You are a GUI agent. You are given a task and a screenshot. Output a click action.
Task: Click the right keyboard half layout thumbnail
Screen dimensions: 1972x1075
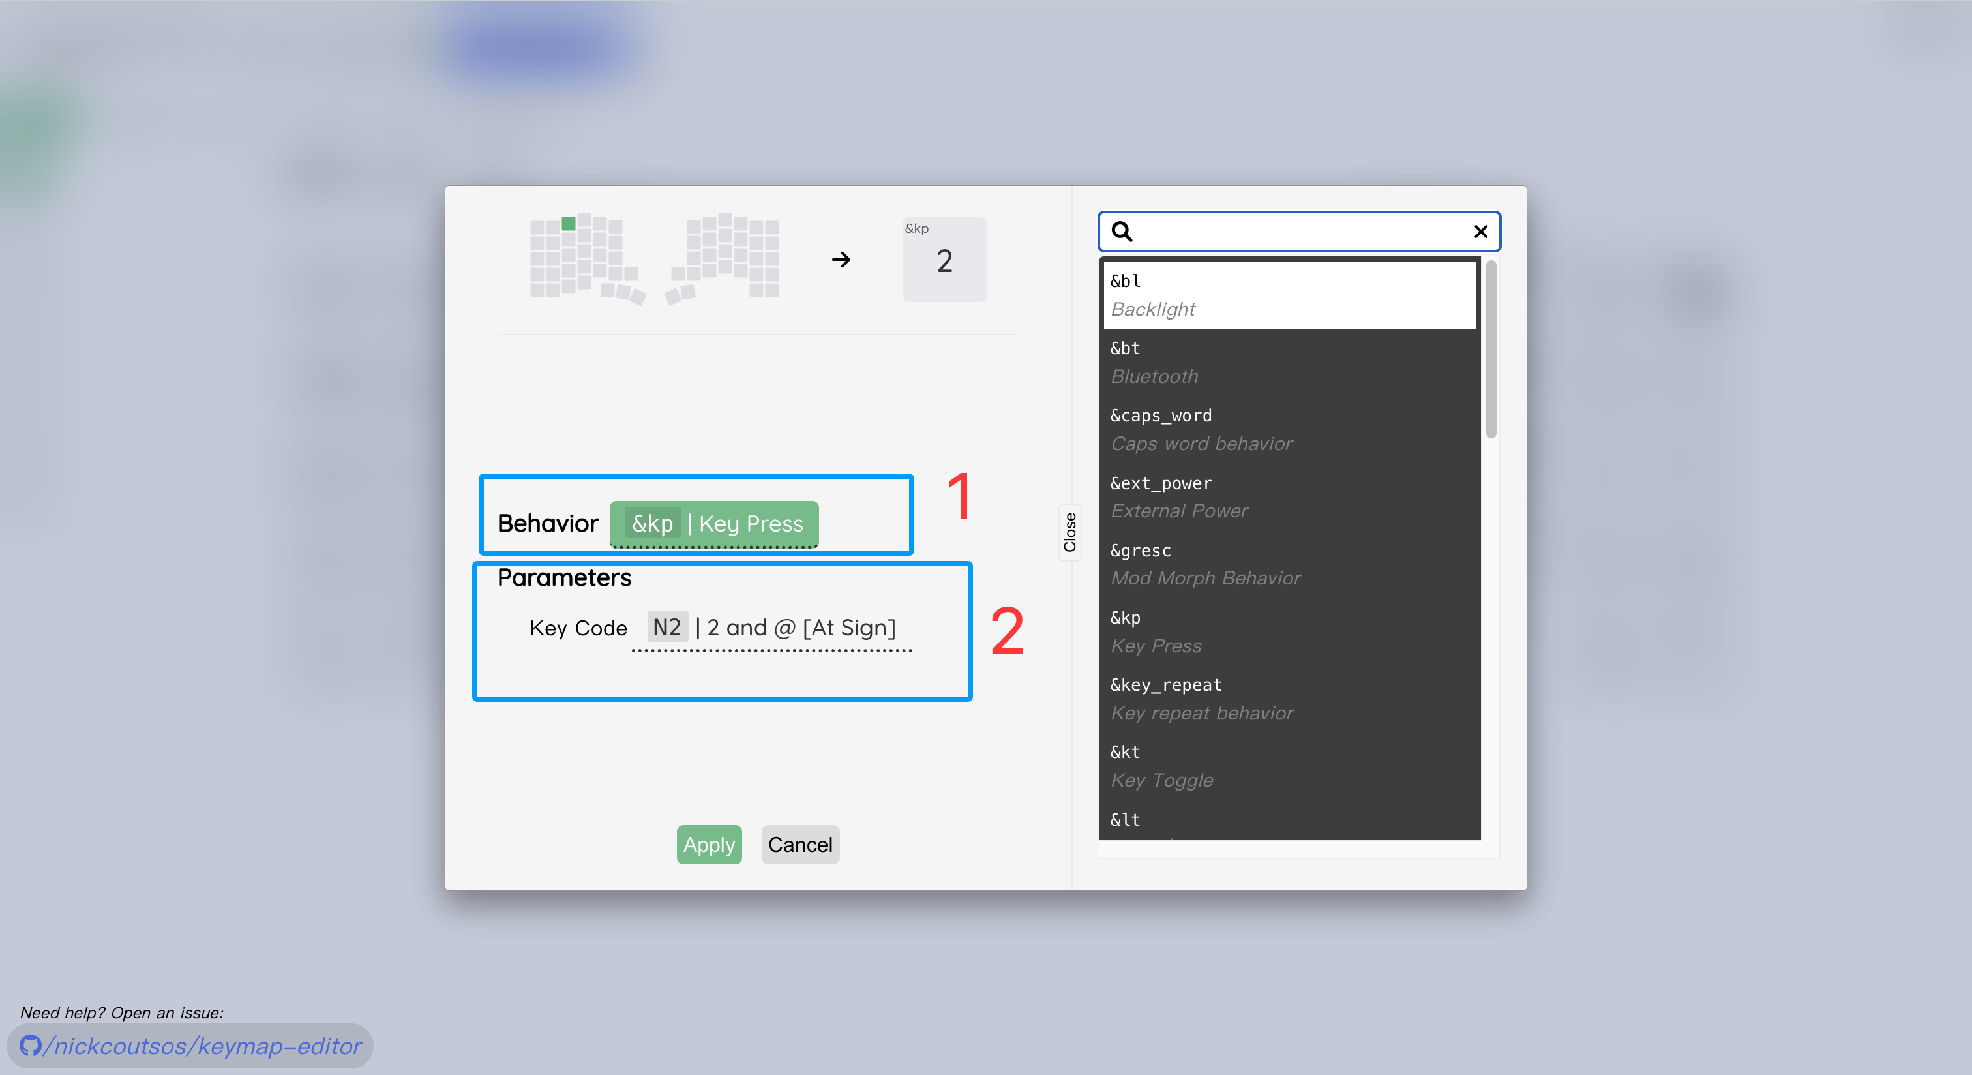coord(721,259)
